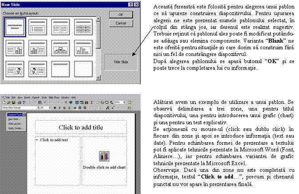Viewport: 299px width, 194px height.
Task: Click New Slide in Common Tasks
Action: (12, 119)
